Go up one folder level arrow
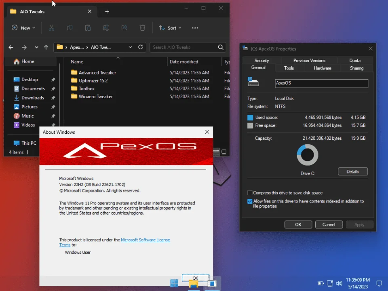Image resolution: width=388 pixels, height=291 pixels. [x=46, y=47]
